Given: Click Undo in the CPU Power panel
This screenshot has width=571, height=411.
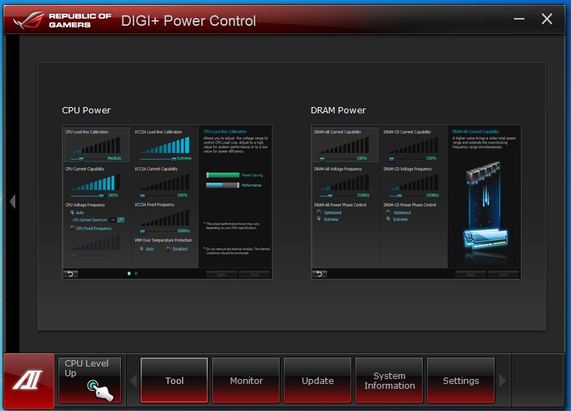Looking at the screenshot, I should (255, 274).
